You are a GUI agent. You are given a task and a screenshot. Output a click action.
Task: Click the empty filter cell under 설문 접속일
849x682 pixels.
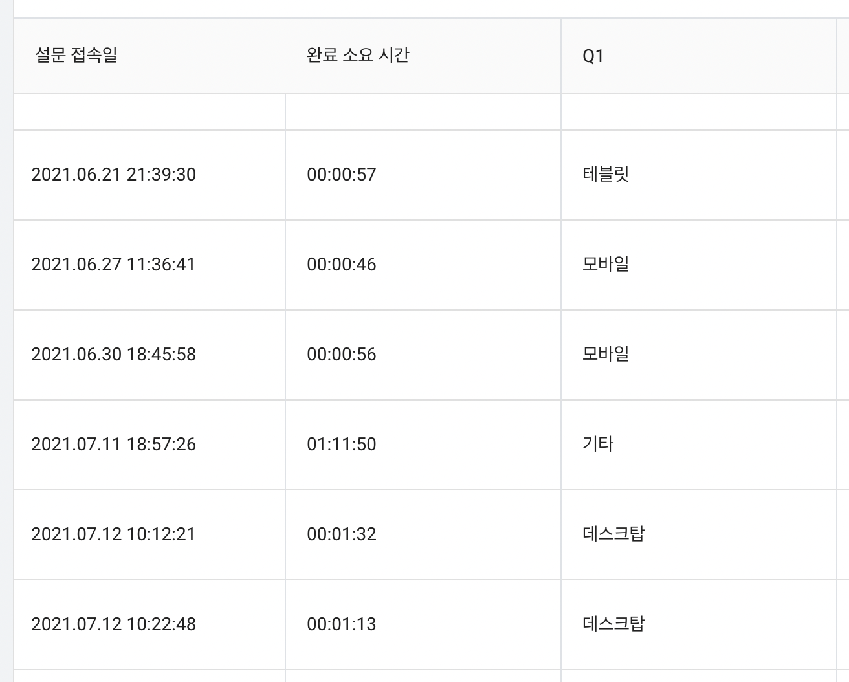pos(149,112)
